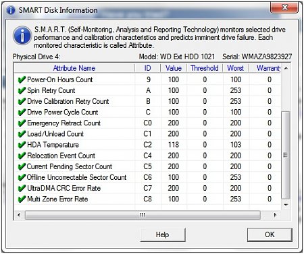The width and height of the screenshot is (304, 254).
Task: Click the Physical Drive 4 label
Action: tap(36, 57)
